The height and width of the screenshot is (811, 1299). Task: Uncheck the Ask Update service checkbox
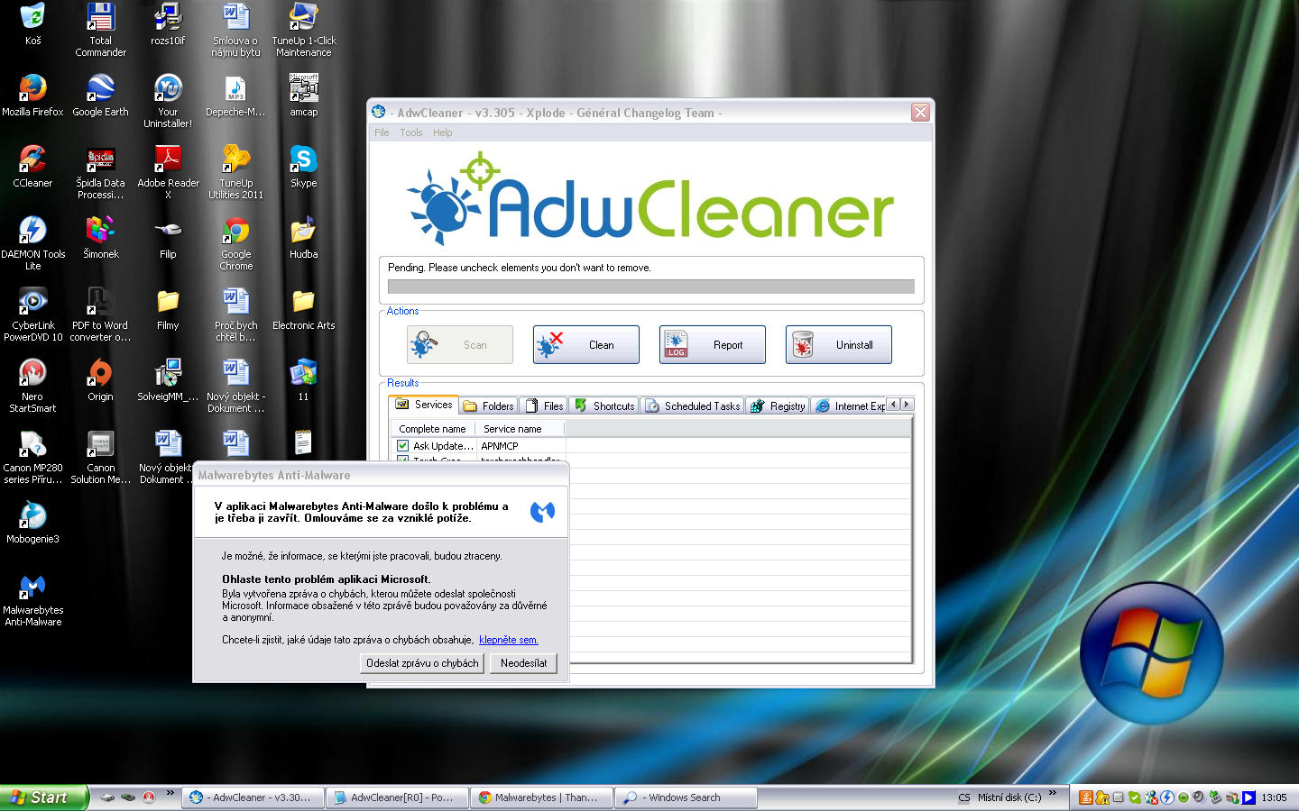[403, 446]
